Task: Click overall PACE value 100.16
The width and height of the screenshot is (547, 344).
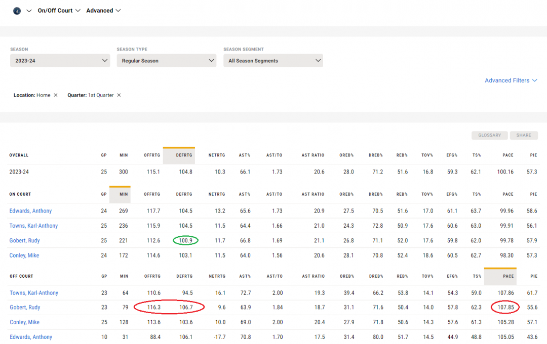Action: (505, 172)
